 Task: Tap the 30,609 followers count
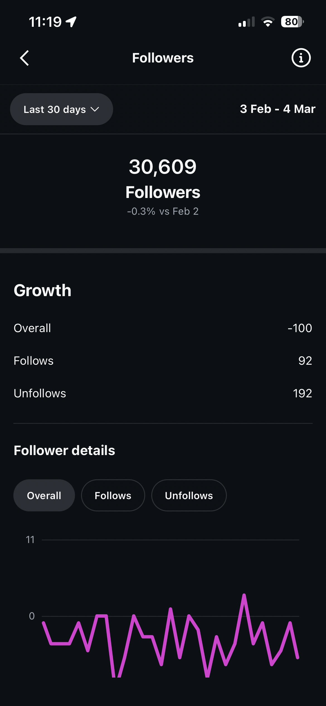pos(163,167)
